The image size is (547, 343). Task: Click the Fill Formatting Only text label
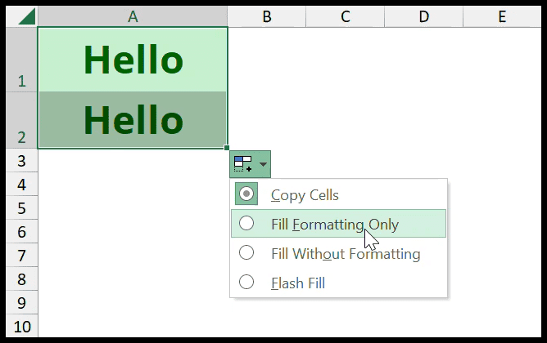coord(335,225)
